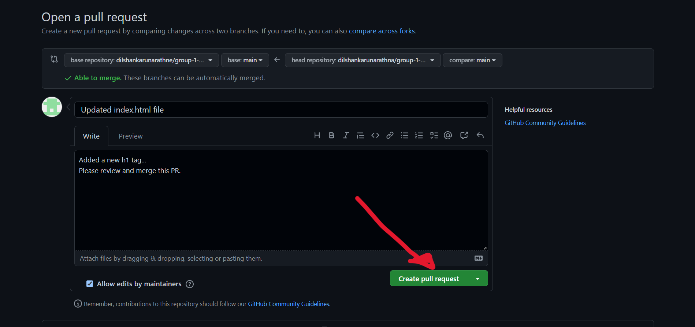Screen dimensions: 695x327
Task: Click into the pull request description textarea
Action: click(281, 200)
